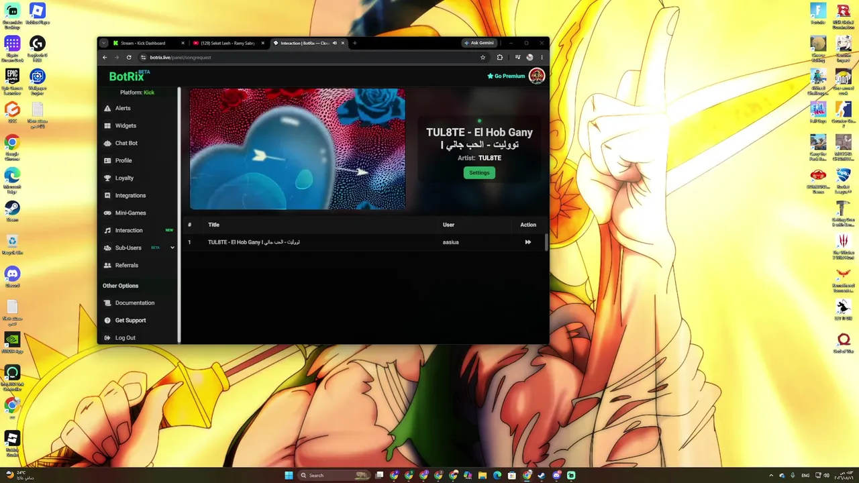
Task: Open Discord from the taskbar
Action: point(556,476)
